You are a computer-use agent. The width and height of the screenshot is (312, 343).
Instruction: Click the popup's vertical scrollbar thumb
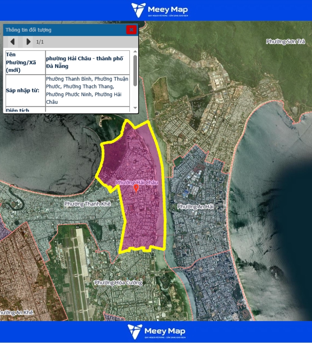(x=135, y=70)
